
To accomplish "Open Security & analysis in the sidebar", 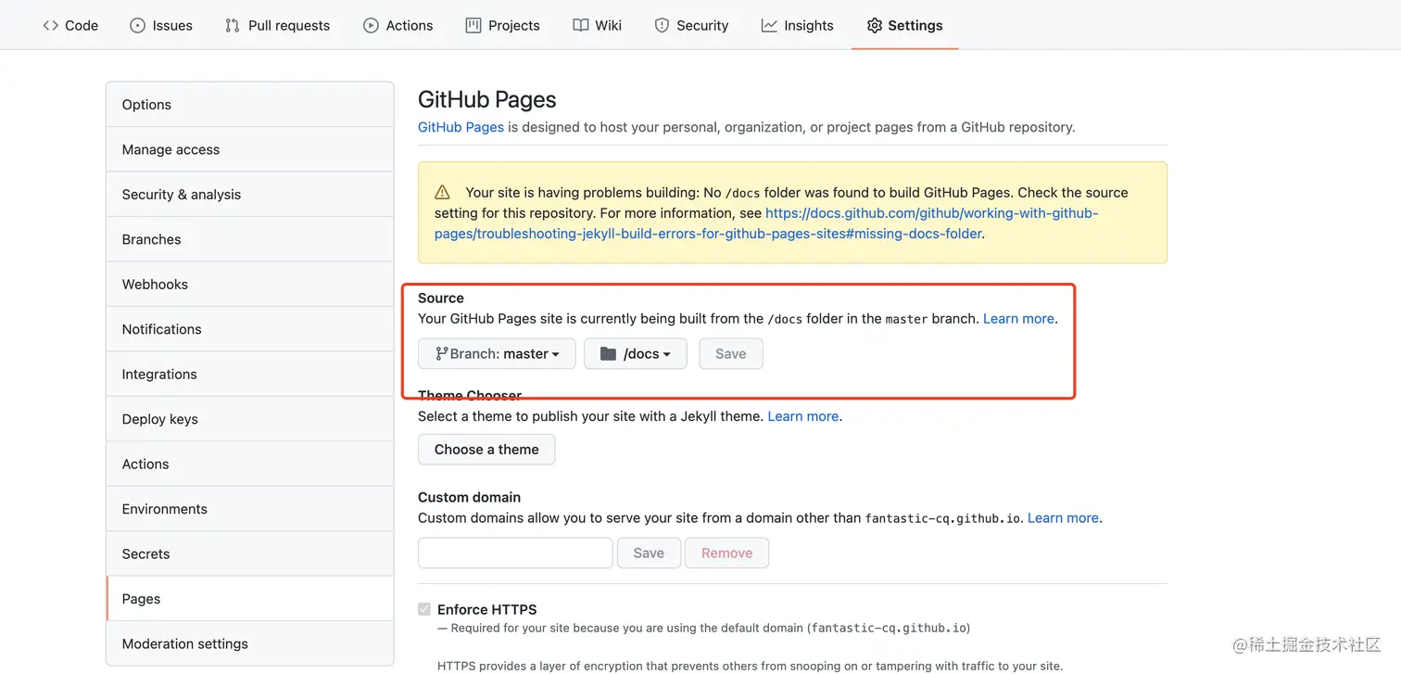I will (x=250, y=195).
